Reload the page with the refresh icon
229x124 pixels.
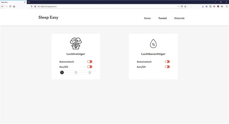tap(10, 6)
